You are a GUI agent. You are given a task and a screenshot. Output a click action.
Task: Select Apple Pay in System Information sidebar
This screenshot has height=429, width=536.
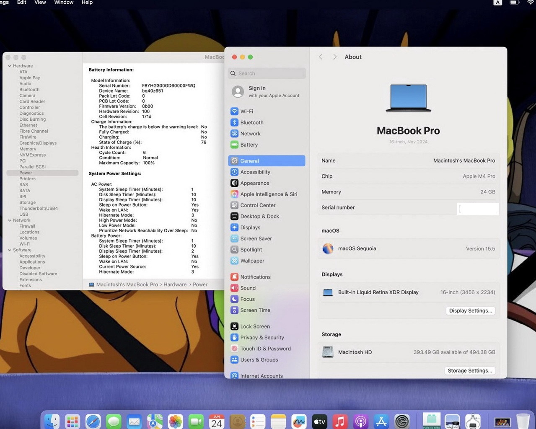click(x=30, y=78)
